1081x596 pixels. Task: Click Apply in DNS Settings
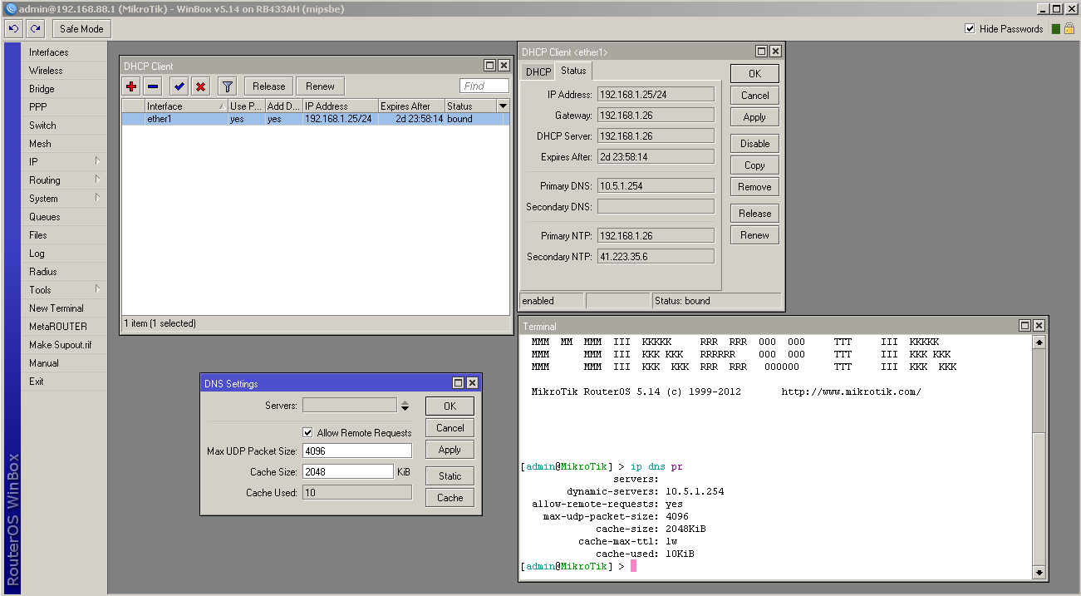450,450
